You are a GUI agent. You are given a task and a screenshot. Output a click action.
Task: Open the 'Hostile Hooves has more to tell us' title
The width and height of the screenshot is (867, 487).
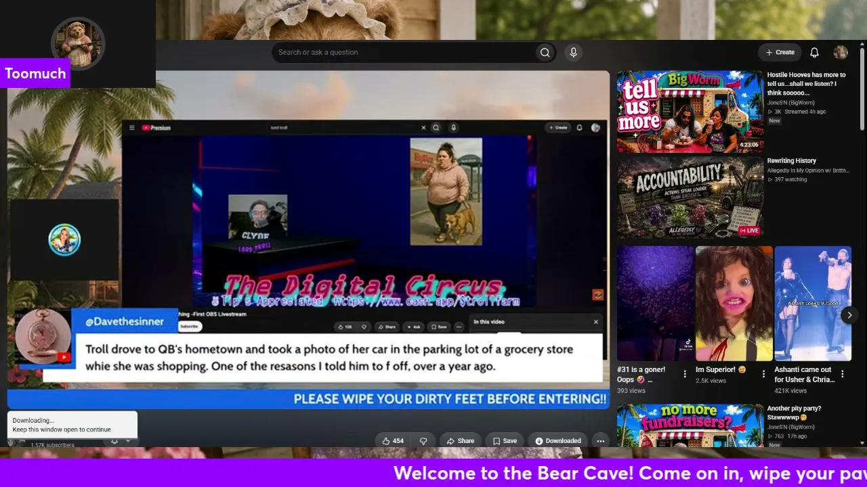[x=806, y=84]
